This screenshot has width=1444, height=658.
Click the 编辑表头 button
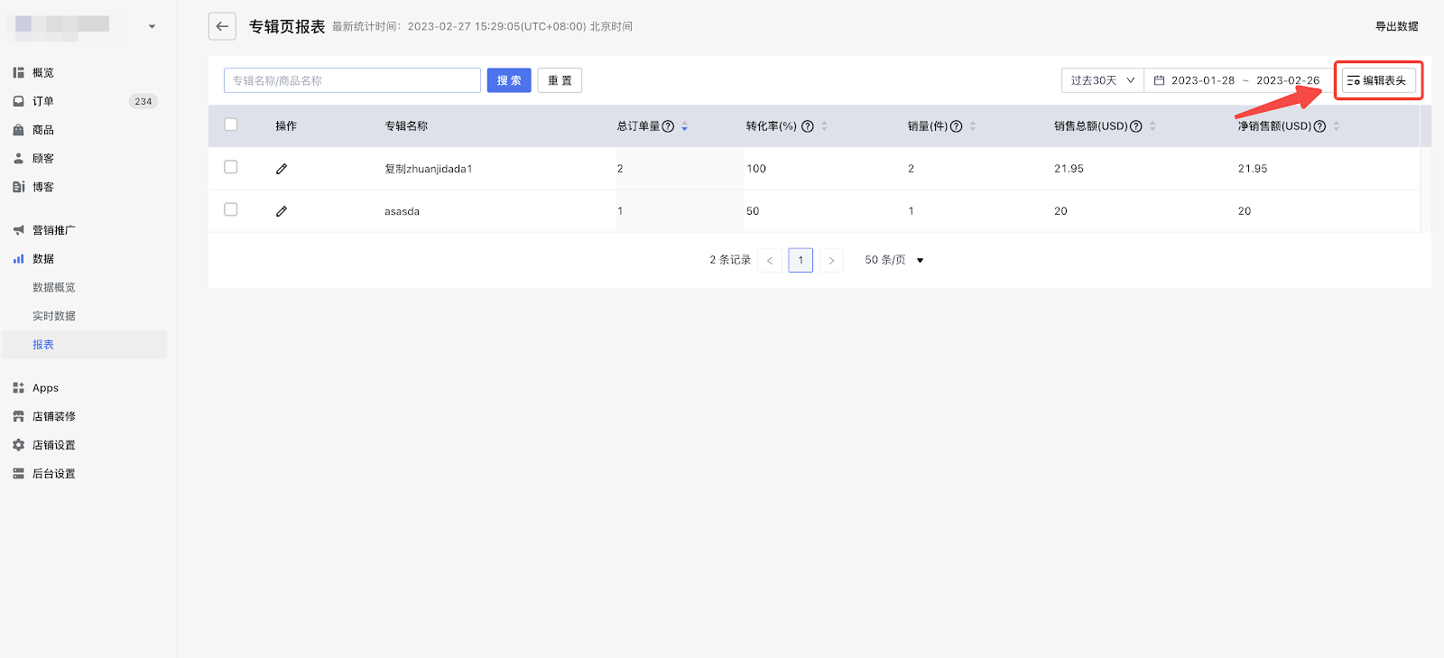1378,80
